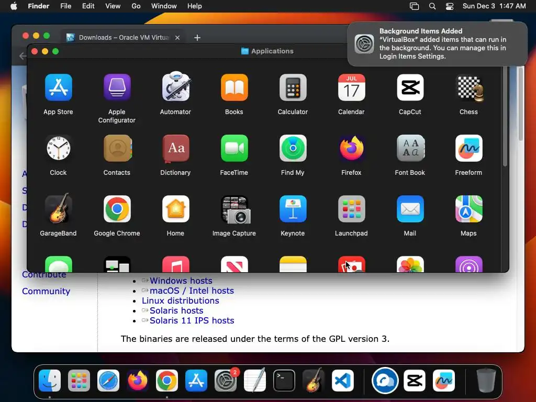
Task: Open the Go menu
Action: (x=136, y=6)
